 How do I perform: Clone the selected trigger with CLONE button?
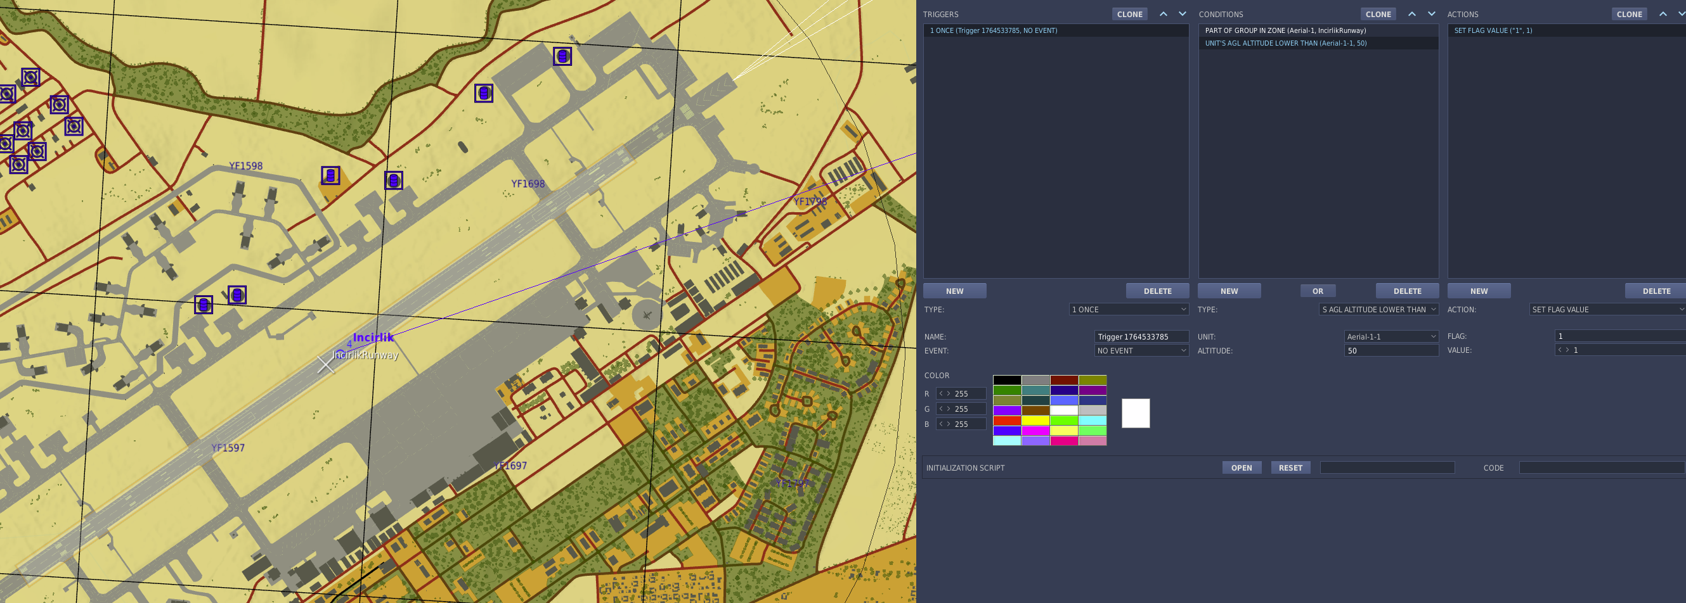point(1130,14)
